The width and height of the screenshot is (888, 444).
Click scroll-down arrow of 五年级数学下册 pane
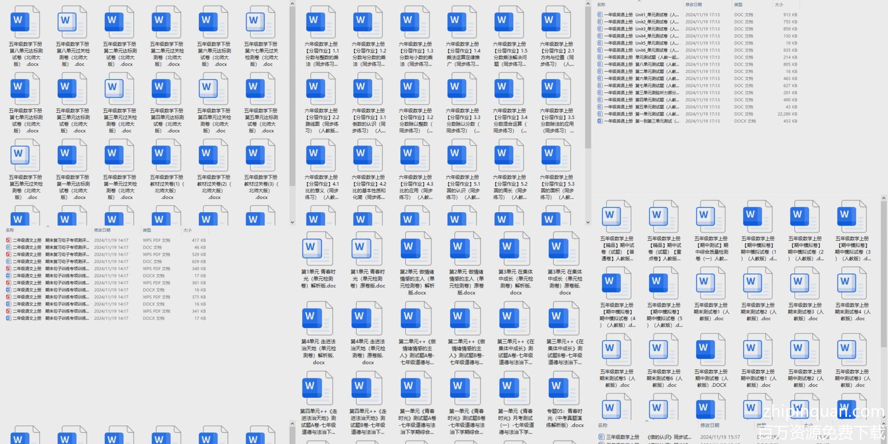click(x=292, y=222)
